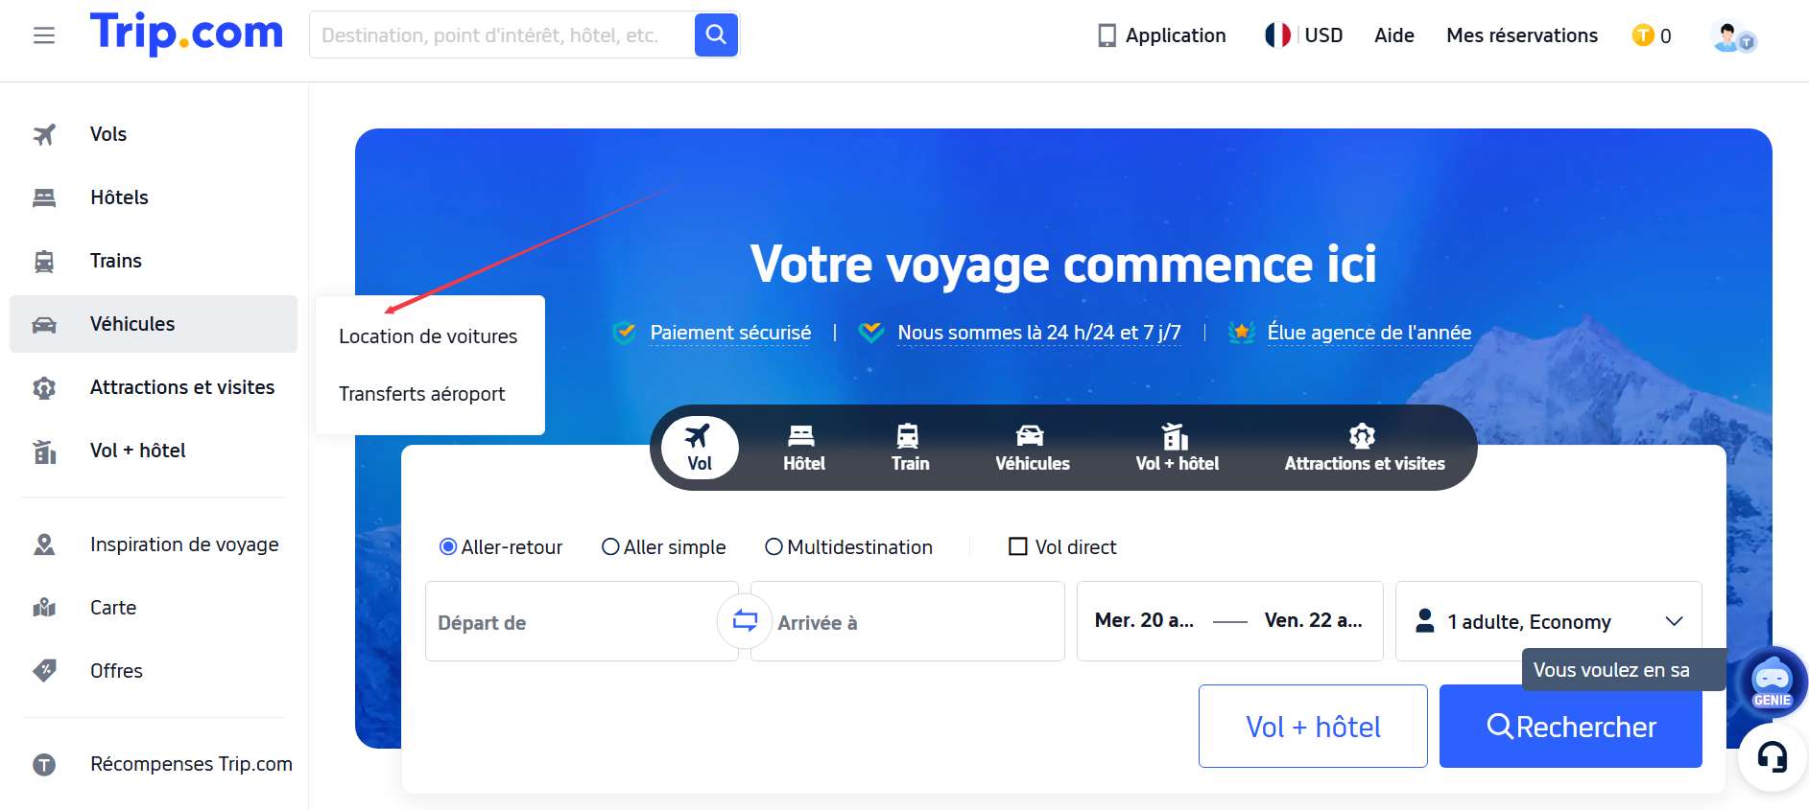Viewport: 1809px width, 810px height.
Task: Click the Hôtels bed sidebar icon
Action: coord(44,197)
